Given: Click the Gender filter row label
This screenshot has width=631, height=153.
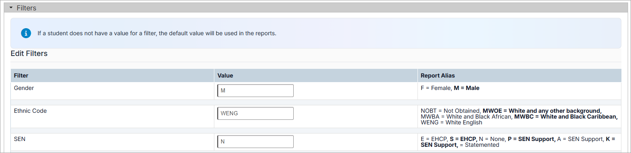Looking at the screenshot, I should (24, 88).
